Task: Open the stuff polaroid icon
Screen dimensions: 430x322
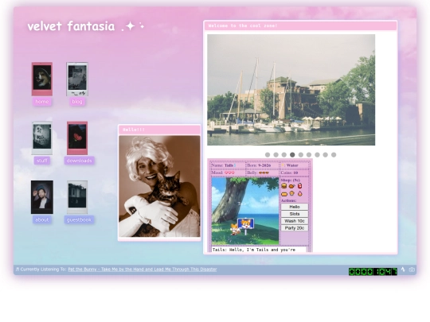Action: [x=42, y=138]
